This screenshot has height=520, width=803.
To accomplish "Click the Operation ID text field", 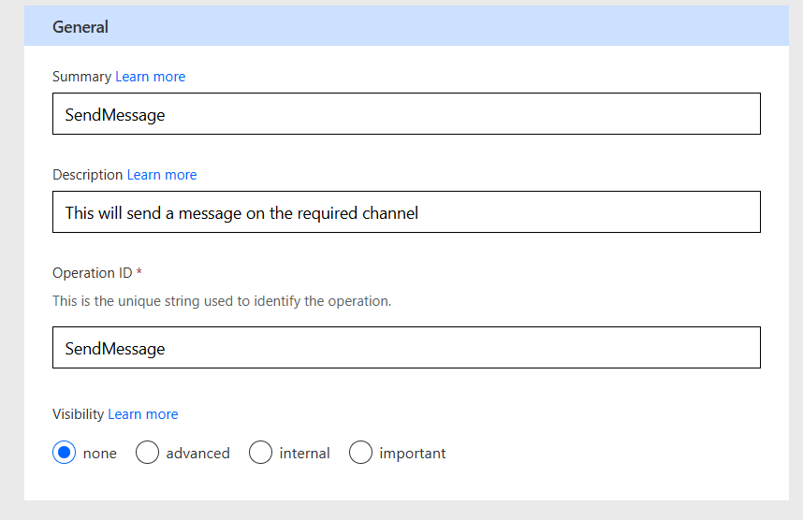I will click(406, 348).
